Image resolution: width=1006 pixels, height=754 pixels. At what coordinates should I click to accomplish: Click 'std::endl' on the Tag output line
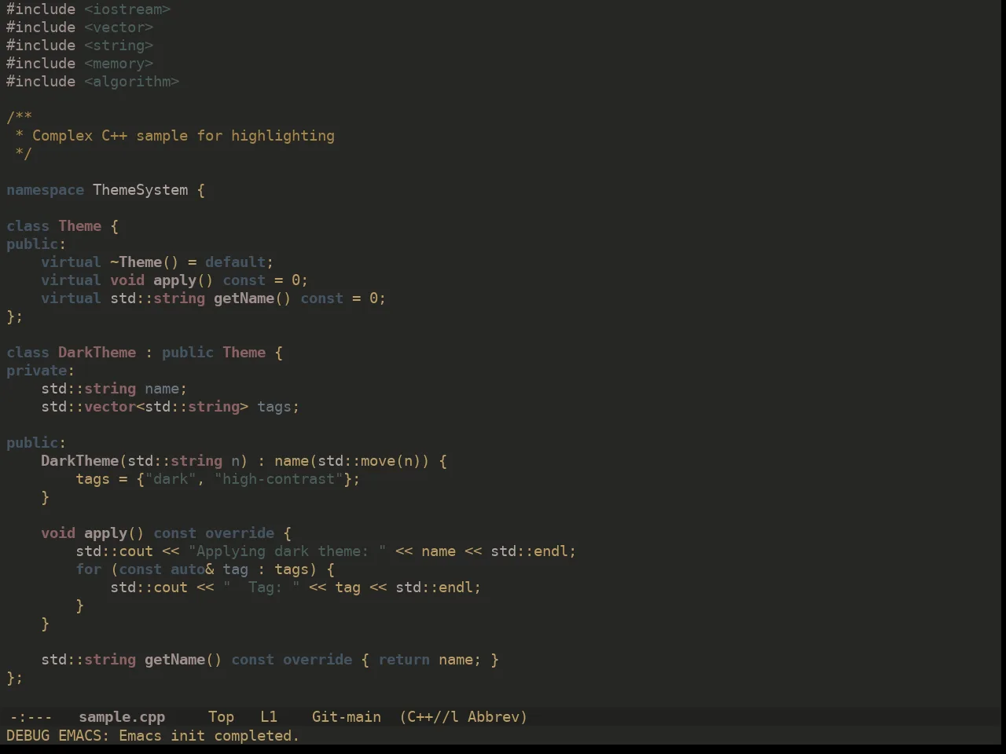[434, 587]
